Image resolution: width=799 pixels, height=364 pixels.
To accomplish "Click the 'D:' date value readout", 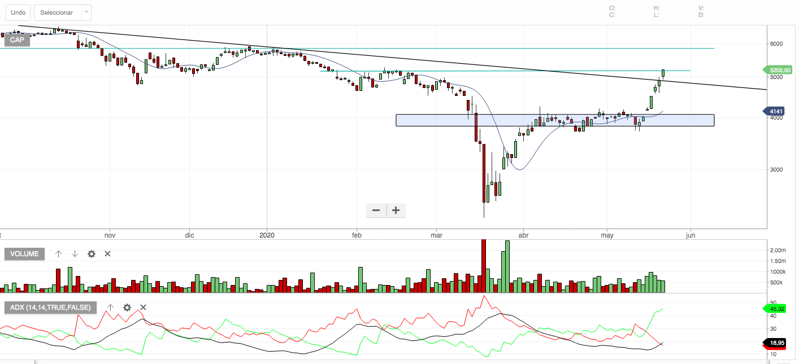I will tap(701, 15).
